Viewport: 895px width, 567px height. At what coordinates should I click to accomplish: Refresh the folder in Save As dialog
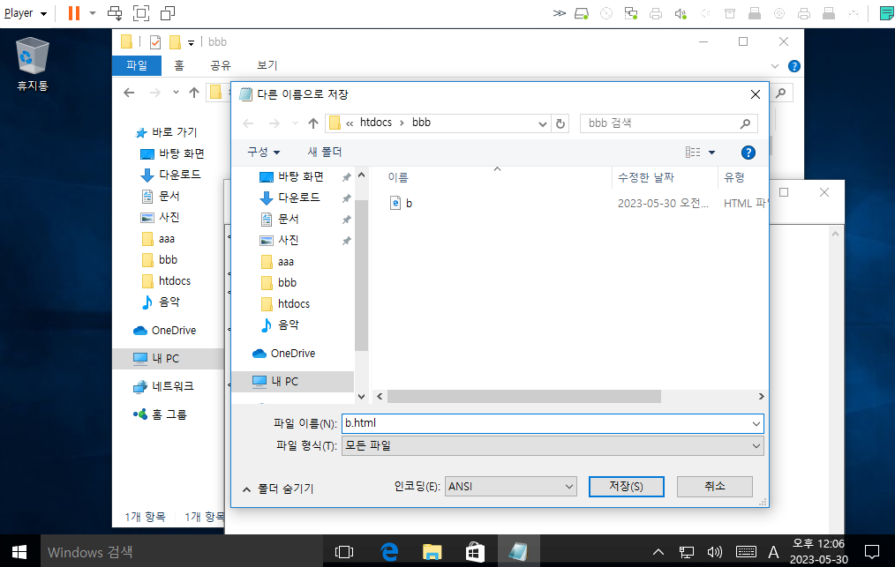click(x=560, y=123)
